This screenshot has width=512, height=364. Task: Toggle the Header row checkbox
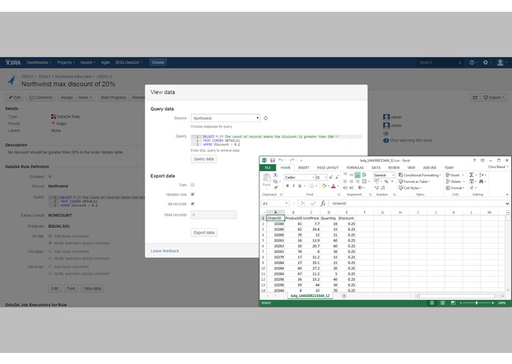(x=193, y=195)
